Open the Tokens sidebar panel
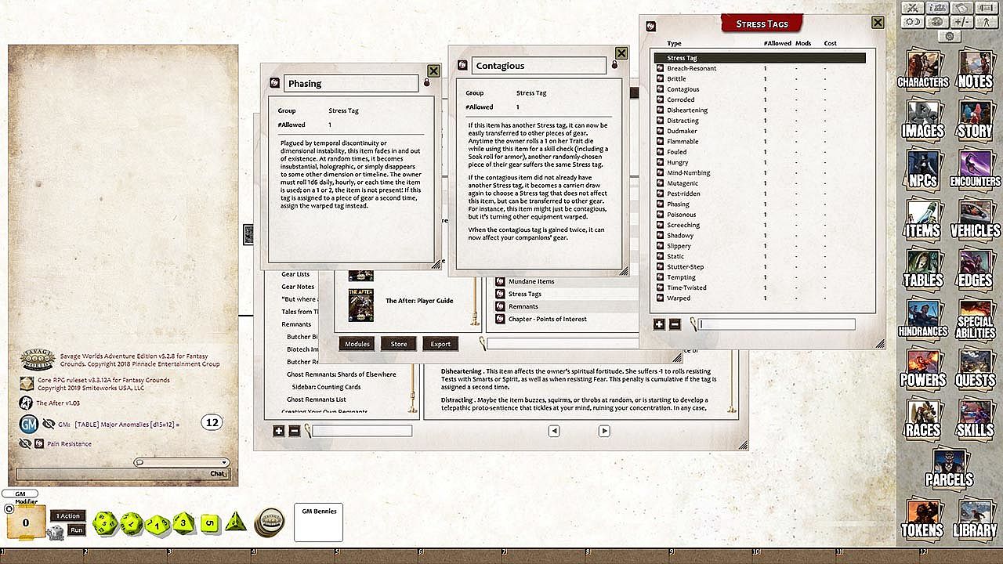1003x564 pixels. pyautogui.click(x=923, y=517)
